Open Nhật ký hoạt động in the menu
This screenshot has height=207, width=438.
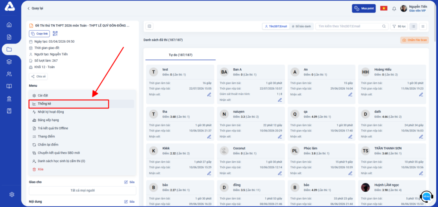click(x=82, y=112)
